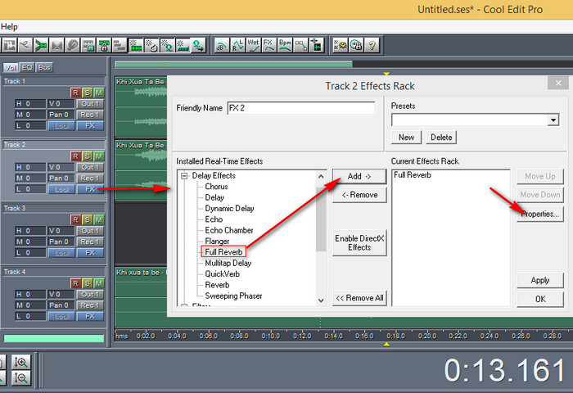Select Echo Chamber effect
Viewport: 573px width, 393px height.
(x=229, y=230)
